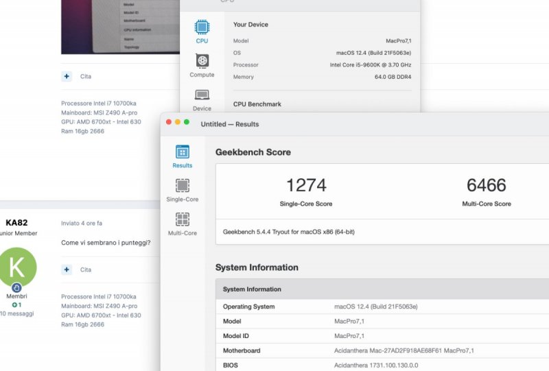Open the KA82 username profile link

16,223
